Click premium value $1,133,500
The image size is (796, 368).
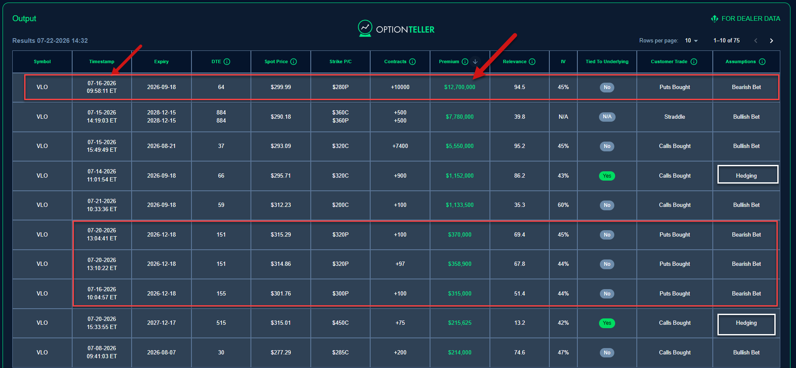(460, 205)
